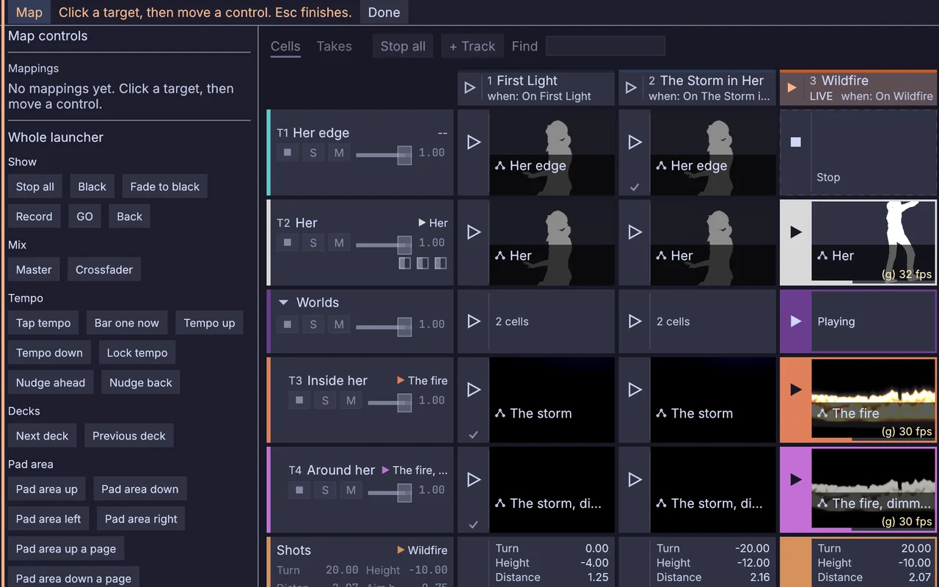
Task: Solo track T1 Her edge
Action: tap(313, 153)
